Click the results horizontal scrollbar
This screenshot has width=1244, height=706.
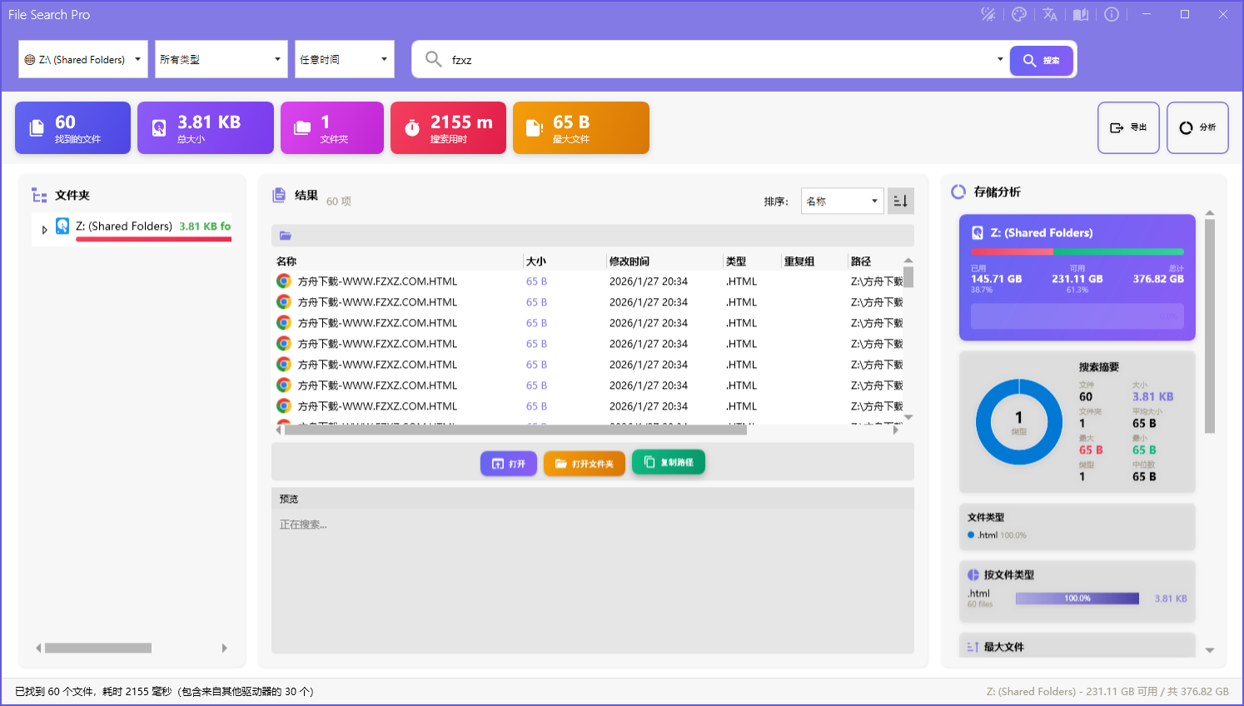(x=515, y=430)
